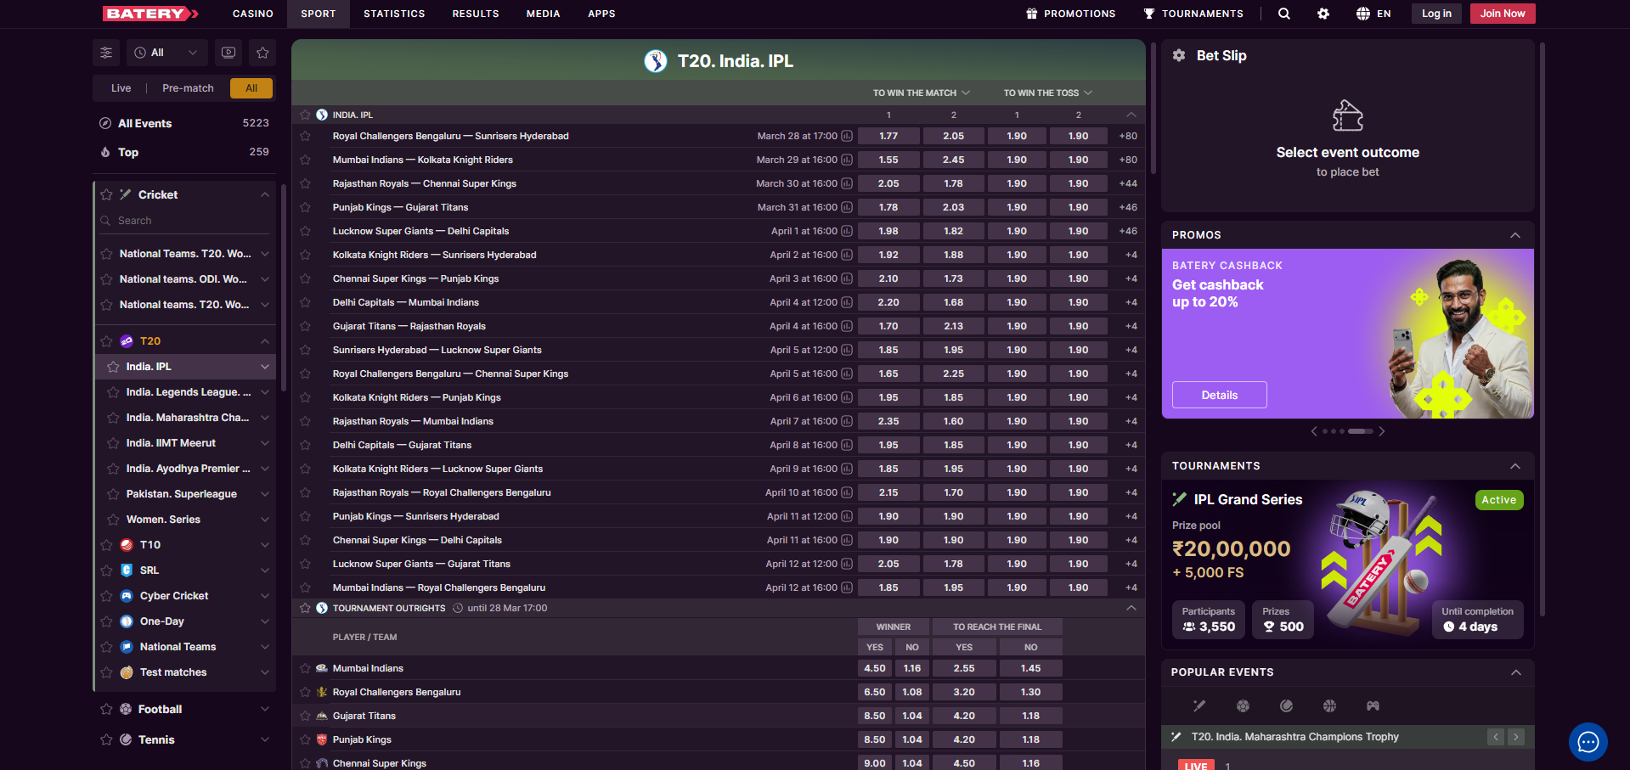Viewport: 1630px width, 770px height.
Task: Toggle the Pre-match events filter
Action: (x=188, y=88)
